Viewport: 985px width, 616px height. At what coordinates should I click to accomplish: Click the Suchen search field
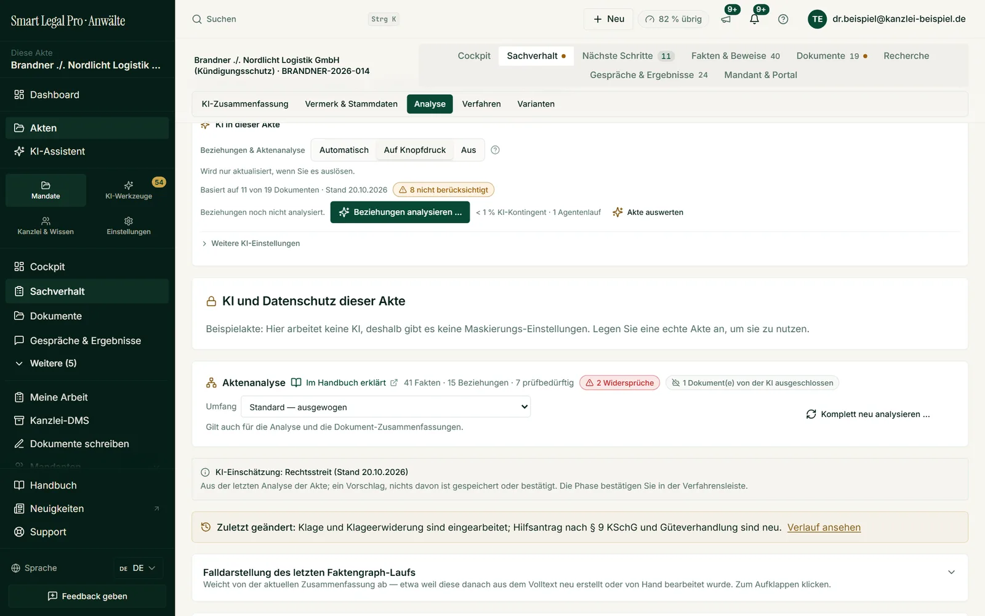tap(295, 19)
